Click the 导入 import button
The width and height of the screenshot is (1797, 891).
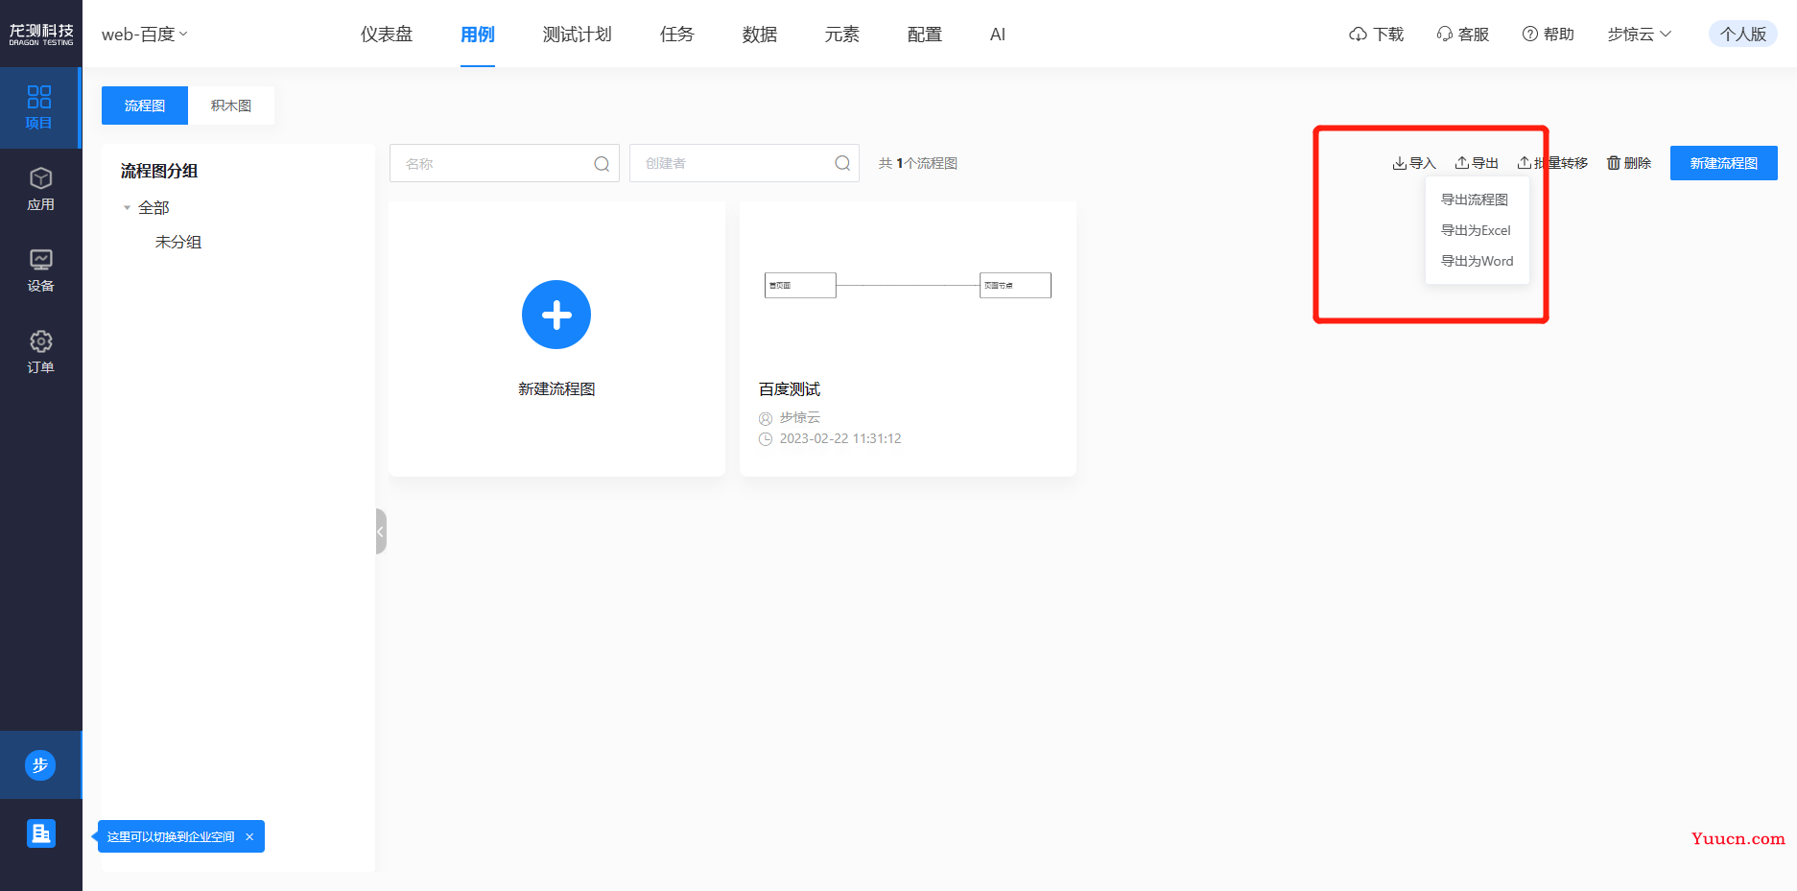1414,163
